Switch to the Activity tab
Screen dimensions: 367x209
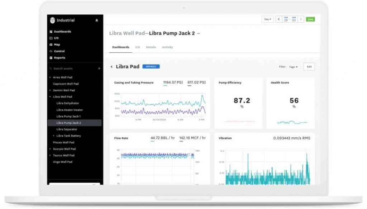point(167,47)
